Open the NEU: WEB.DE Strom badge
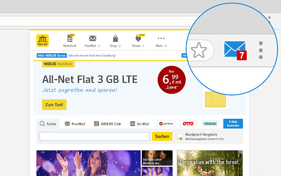 tap(52, 55)
